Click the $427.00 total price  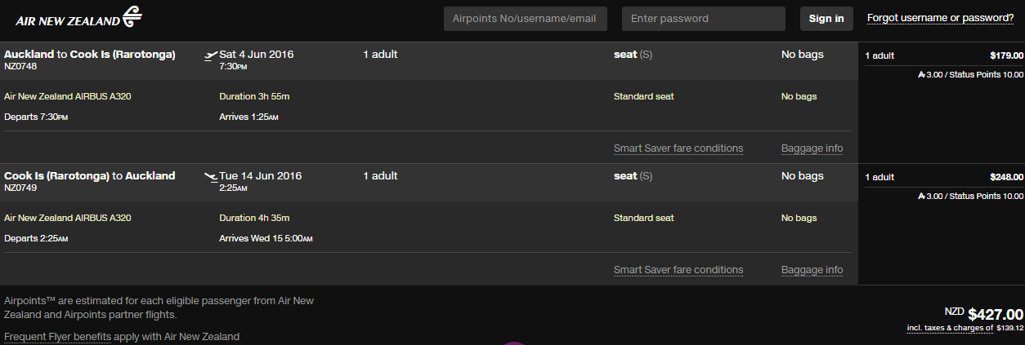point(996,314)
